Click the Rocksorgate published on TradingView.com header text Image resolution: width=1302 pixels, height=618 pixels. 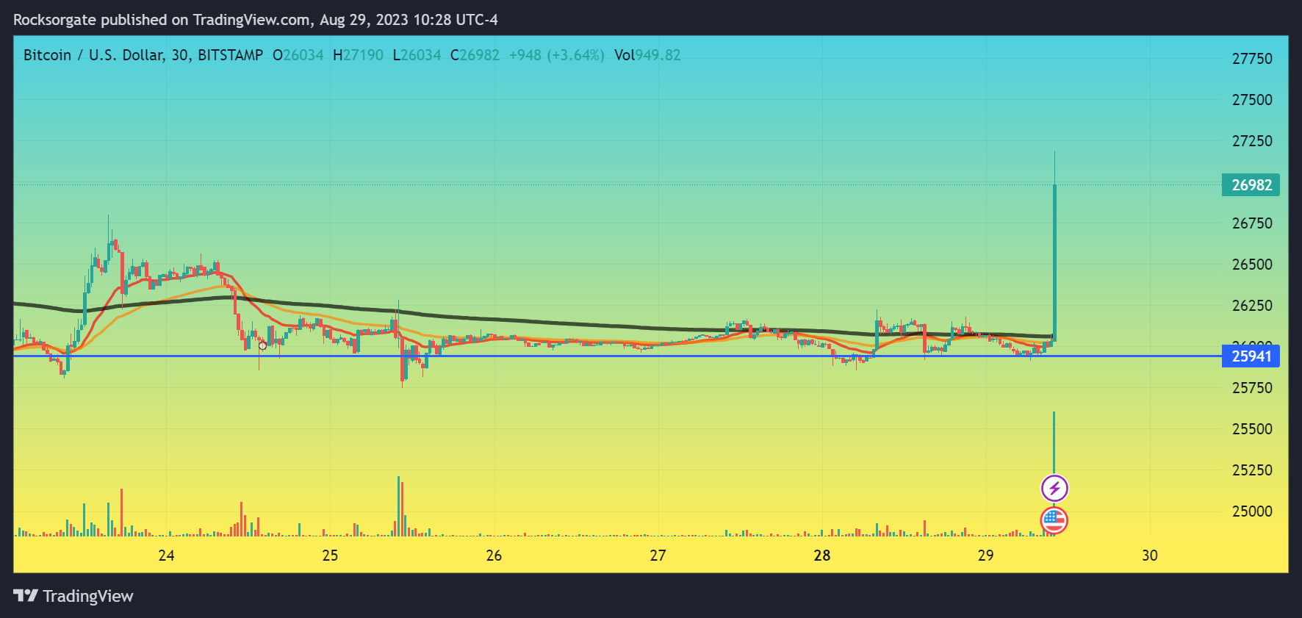tap(256, 20)
